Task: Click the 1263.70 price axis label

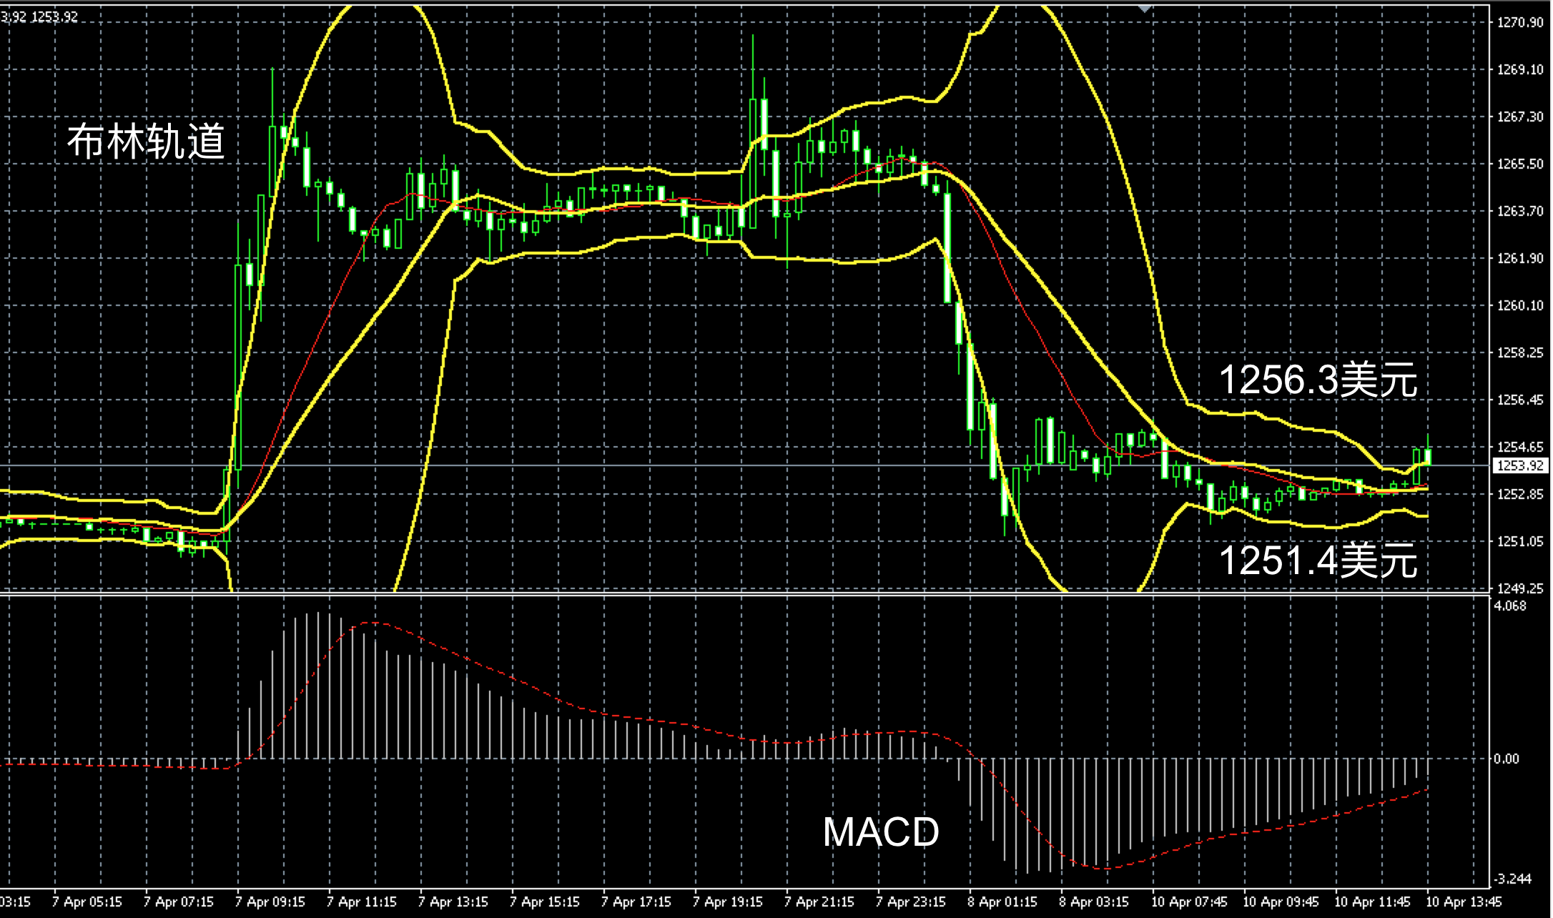Action: pos(1520,211)
